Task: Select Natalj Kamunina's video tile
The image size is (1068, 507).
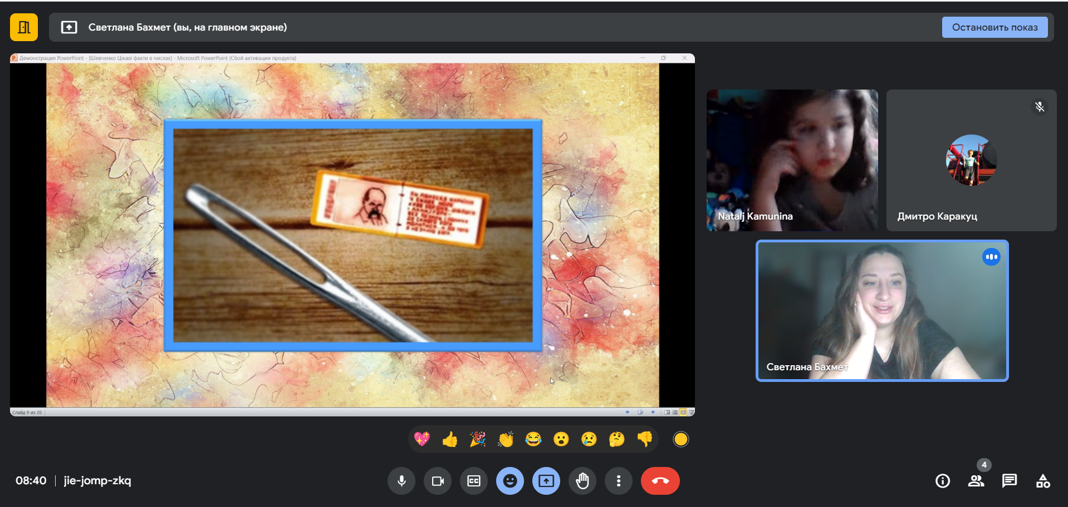Action: [x=792, y=160]
